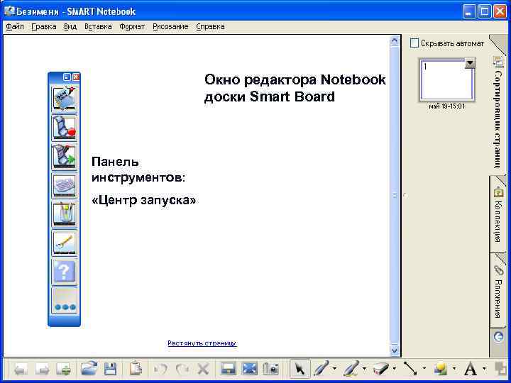
Task: Select the Text tool letter A
Action: click(x=471, y=369)
